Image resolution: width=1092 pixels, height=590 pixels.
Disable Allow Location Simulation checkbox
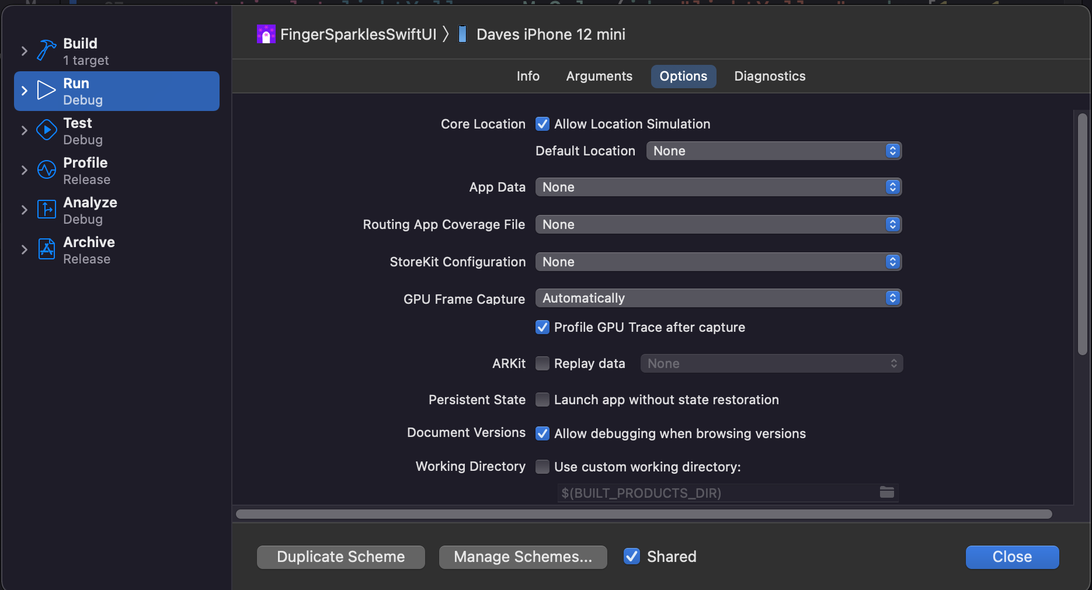542,124
